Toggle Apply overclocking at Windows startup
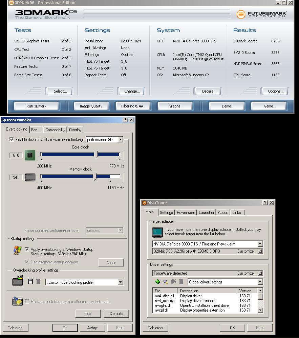 (27, 249)
